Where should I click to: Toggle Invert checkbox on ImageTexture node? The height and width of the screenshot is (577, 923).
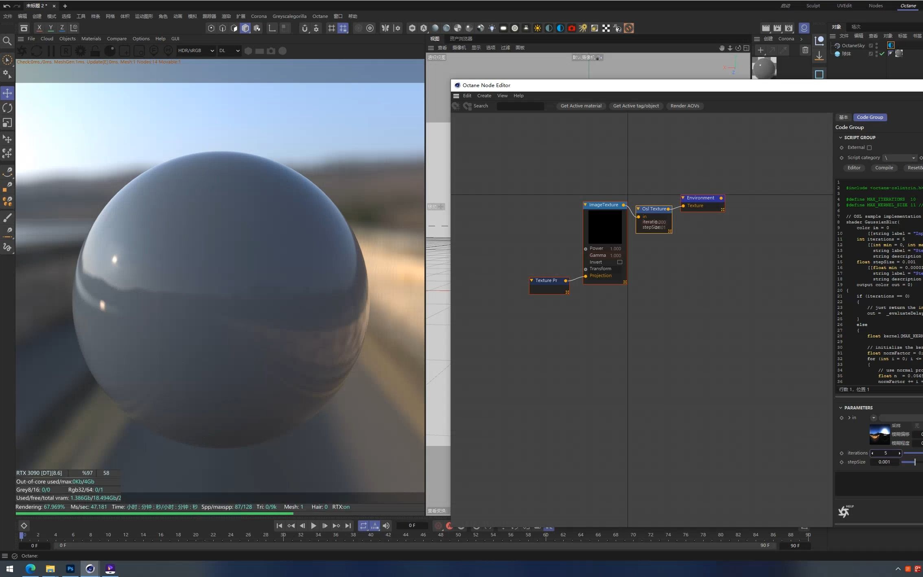(x=619, y=262)
